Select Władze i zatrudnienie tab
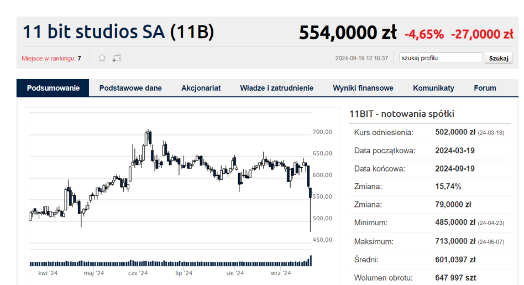Screen dimensions: 524x285 coord(277,88)
